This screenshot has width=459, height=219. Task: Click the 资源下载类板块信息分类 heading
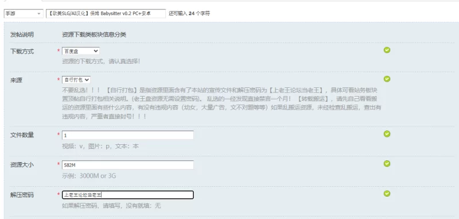94,34
